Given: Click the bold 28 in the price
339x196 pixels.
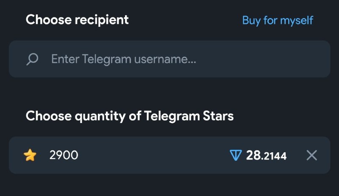Looking at the screenshot, I should 253,156.
